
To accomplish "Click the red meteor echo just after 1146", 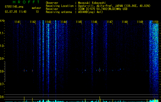I will 100,70.
